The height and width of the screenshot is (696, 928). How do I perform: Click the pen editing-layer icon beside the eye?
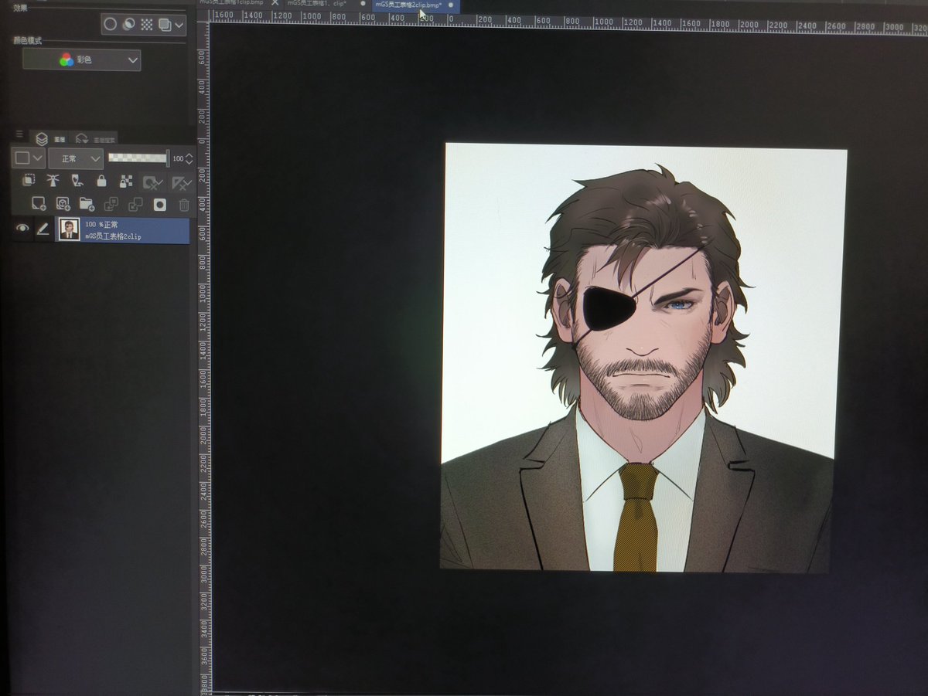point(43,229)
